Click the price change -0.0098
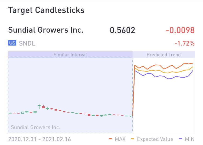Image resolution: width=203 pixels, height=145 pixels. click(180, 30)
